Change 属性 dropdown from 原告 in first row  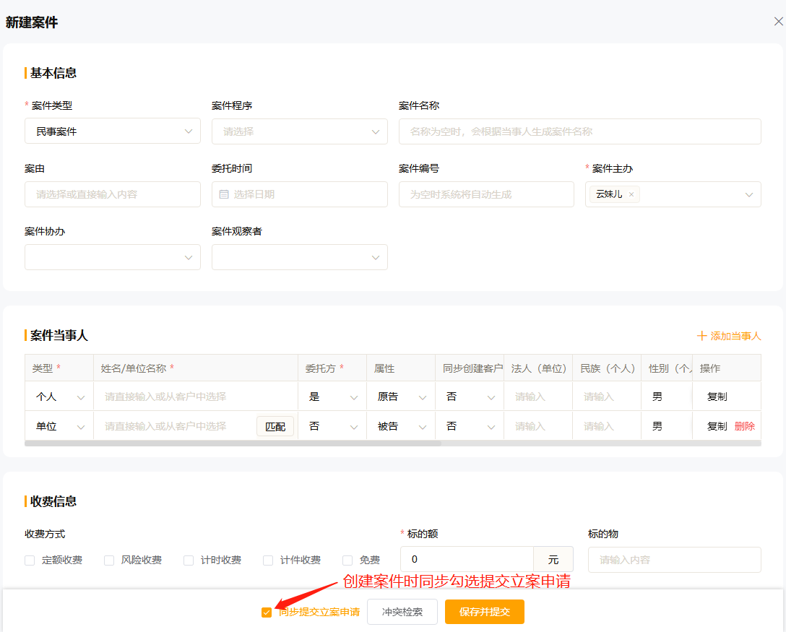tap(400, 397)
